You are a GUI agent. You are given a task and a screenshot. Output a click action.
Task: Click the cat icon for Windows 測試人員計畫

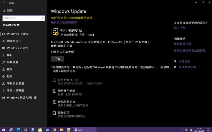[4, 98]
